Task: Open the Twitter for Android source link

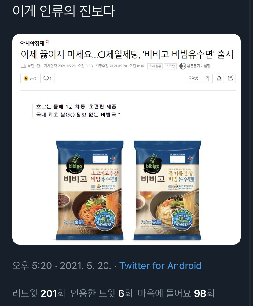Action: (x=160, y=266)
